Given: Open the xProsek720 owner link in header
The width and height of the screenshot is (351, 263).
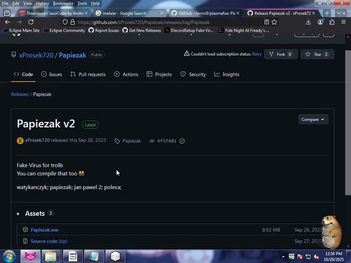Looking at the screenshot, I should coord(36,55).
